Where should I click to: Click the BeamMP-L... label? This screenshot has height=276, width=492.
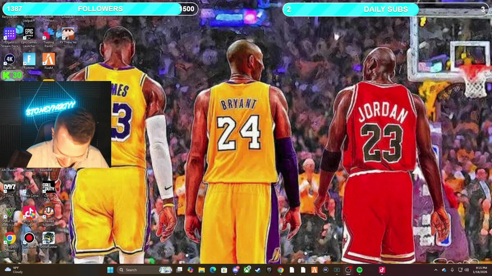point(48,170)
